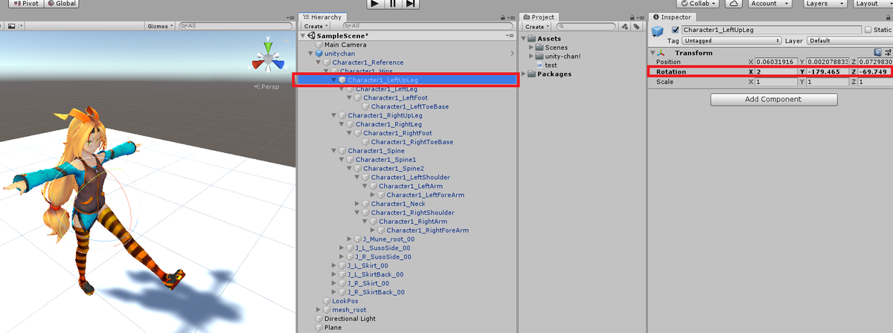The width and height of the screenshot is (893, 333).
Task: Click the J_R_SusoSide_00 object icon
Action: (351, 257)
